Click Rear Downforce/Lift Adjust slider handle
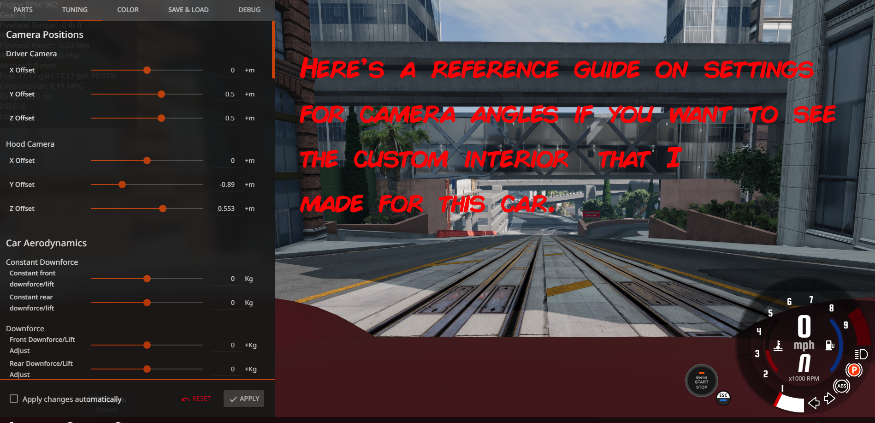This screenshot has width=875, height=423. [x=147, y=369]
